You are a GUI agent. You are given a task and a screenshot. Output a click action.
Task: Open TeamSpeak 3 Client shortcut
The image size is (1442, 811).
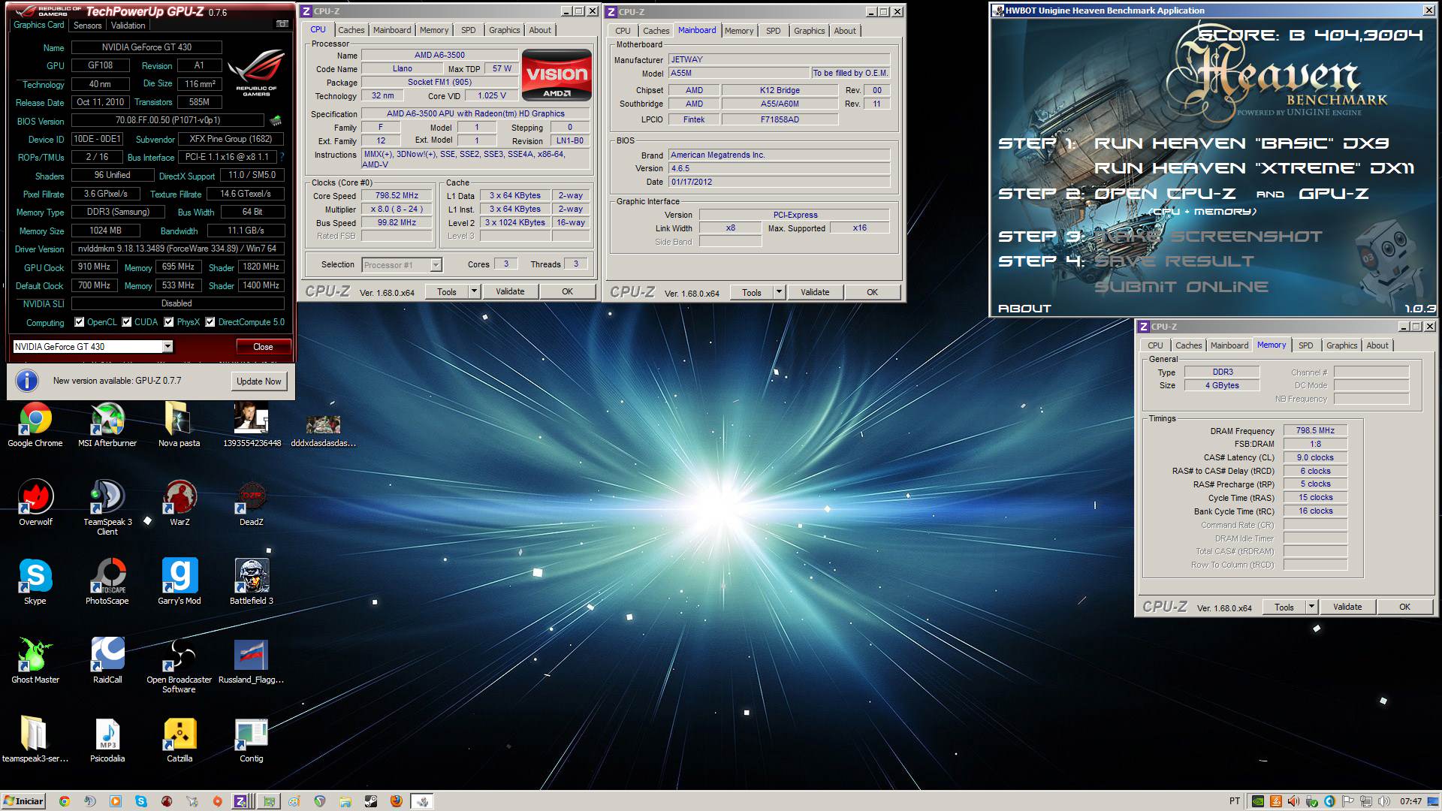point(107,507)
